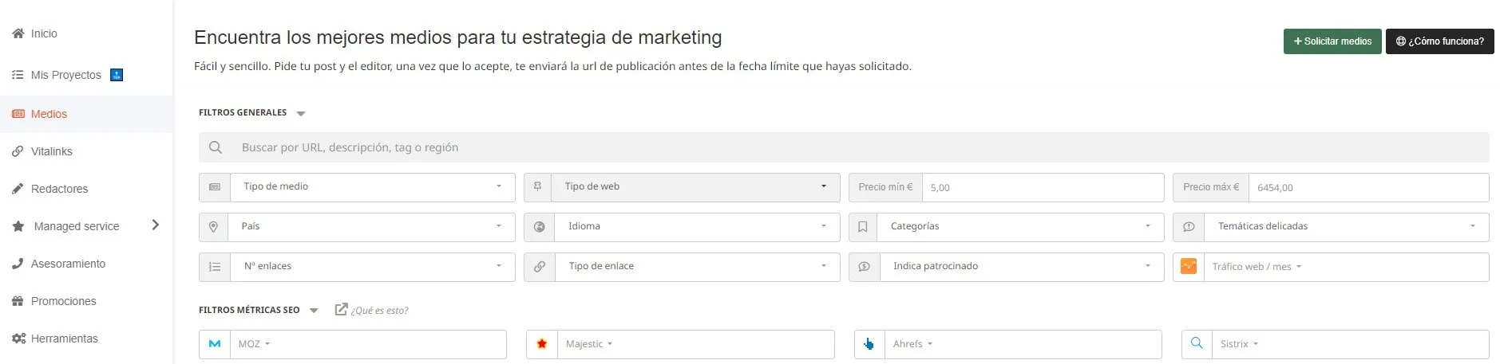This screenshot has height=364, width=1500.
Task: Open the Tipo de enlace dropdown
Action: [697, 267]
